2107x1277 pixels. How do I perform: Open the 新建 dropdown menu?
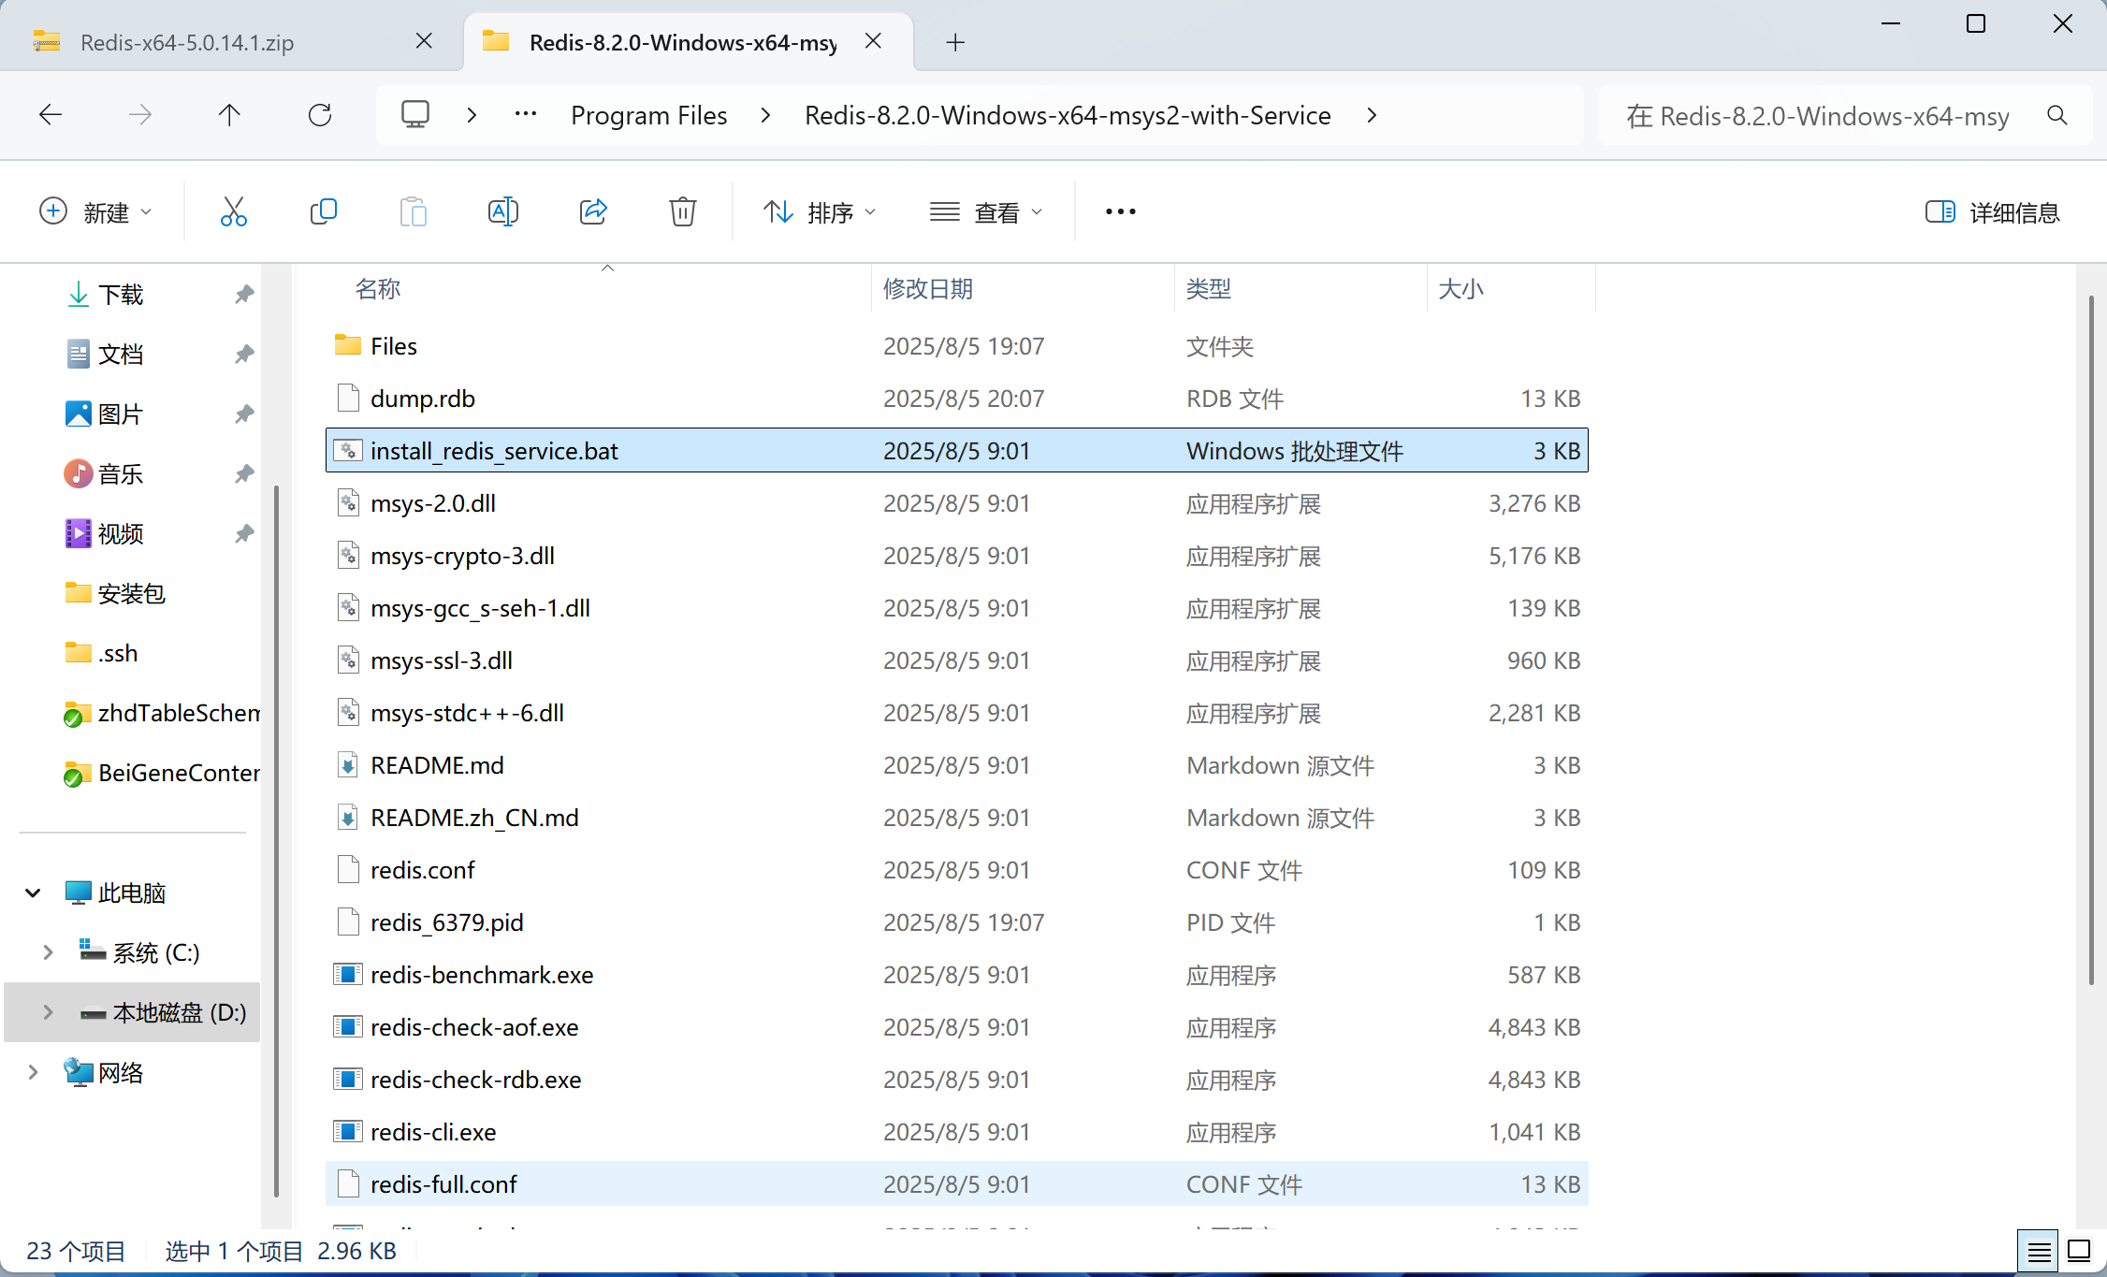click(x=95, y=212)
